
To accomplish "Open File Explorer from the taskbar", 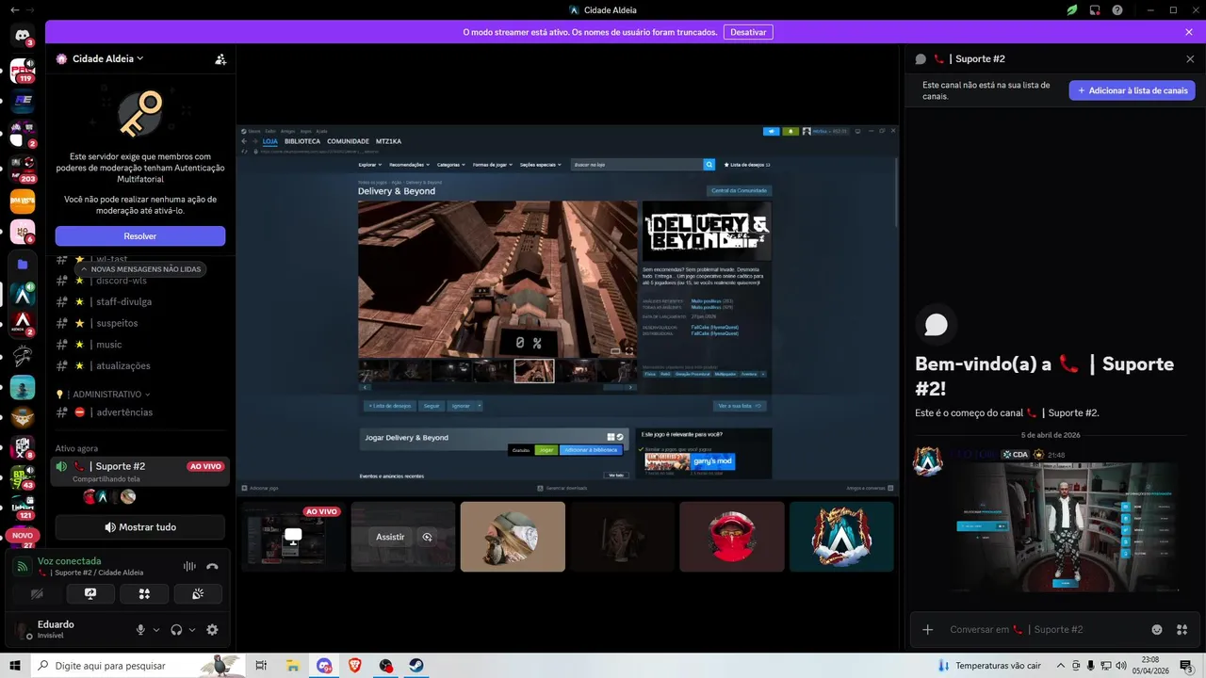I will pos(293,666).
